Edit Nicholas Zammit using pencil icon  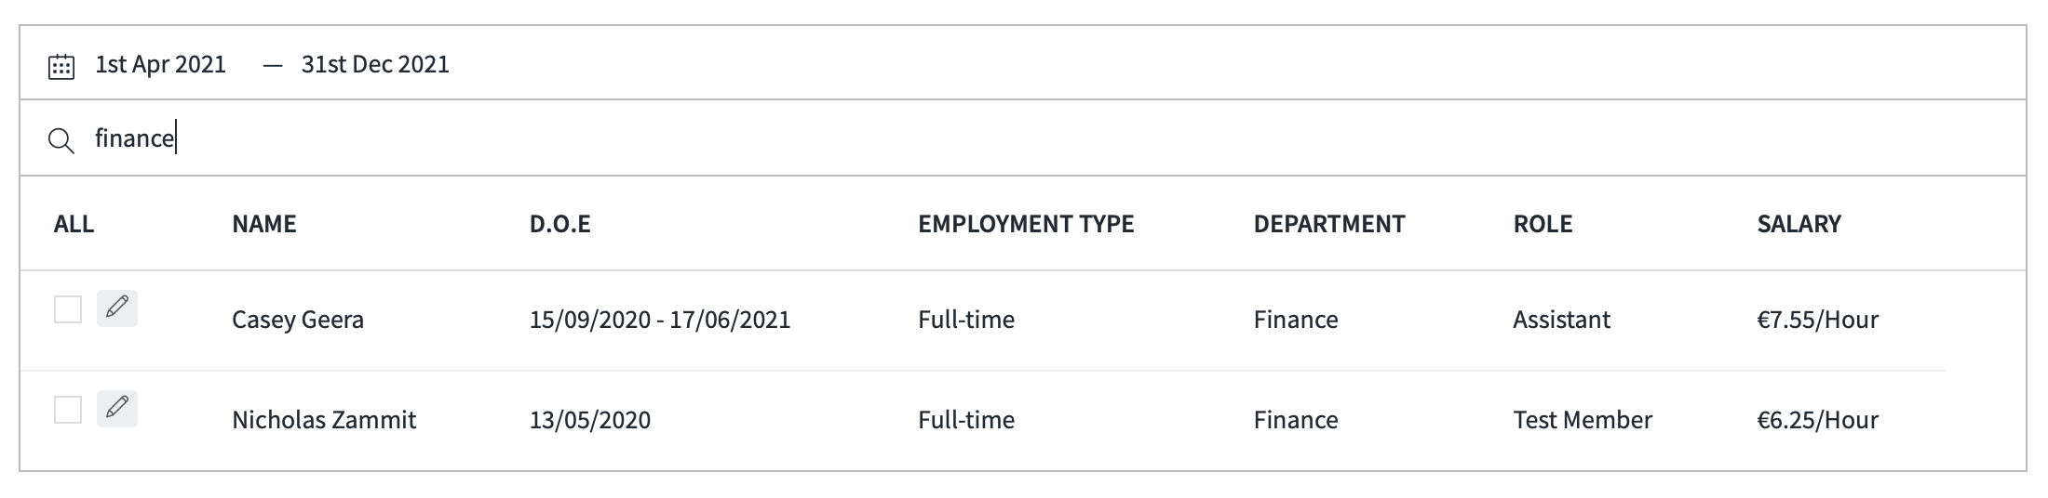(117, 409)
